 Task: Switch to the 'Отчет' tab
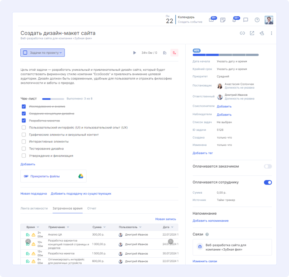[x=92, y=208]
